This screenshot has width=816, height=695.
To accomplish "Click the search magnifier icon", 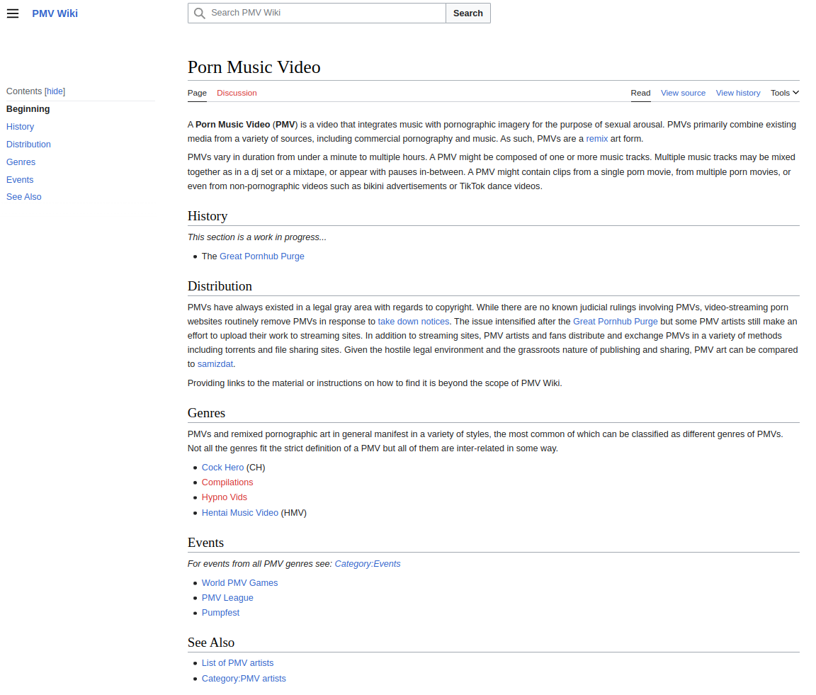I will 199,13.
